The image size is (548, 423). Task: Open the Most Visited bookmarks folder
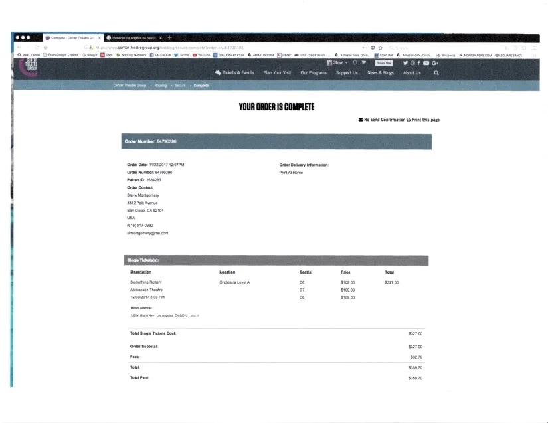(x=29, y=55)
